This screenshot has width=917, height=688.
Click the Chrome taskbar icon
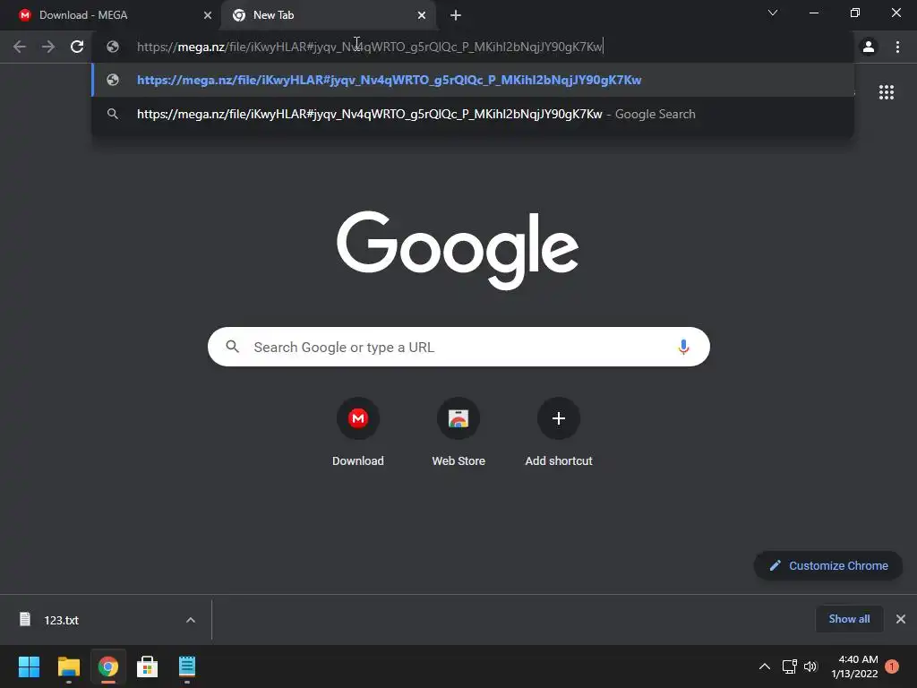click(108, 666)
